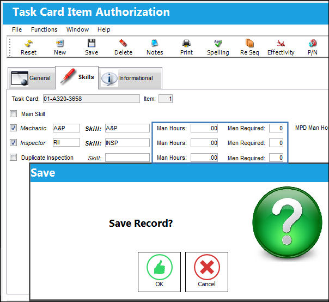Click the Inspector RII code field
Screen dimensions: 329x302
pyautogui.click(x=66, y=142)
